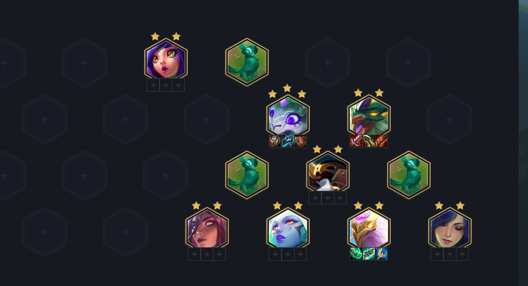Select the purple-haired Neeko champion hexagon

pyautogui.click(x=166, y=60)
